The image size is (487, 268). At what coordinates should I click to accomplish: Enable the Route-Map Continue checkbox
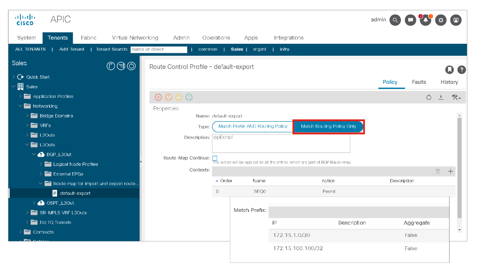click(215, 158)
